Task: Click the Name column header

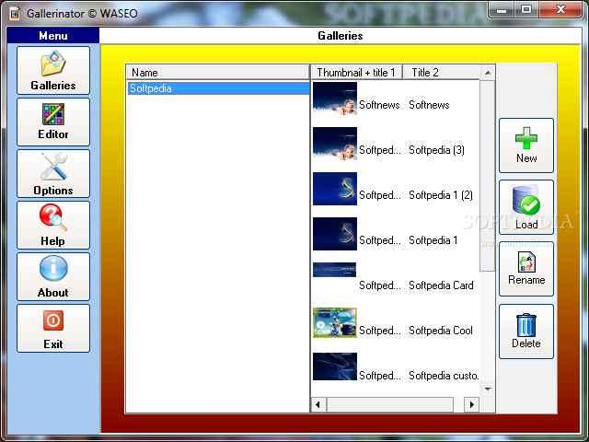Action: [217, 72]
